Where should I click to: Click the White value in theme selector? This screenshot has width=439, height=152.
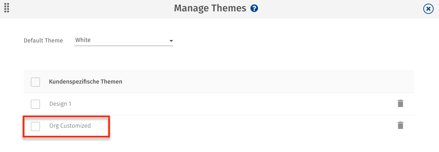83,40
